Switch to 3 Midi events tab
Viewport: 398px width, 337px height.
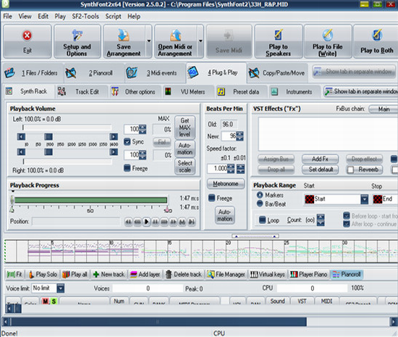(155, 73)
